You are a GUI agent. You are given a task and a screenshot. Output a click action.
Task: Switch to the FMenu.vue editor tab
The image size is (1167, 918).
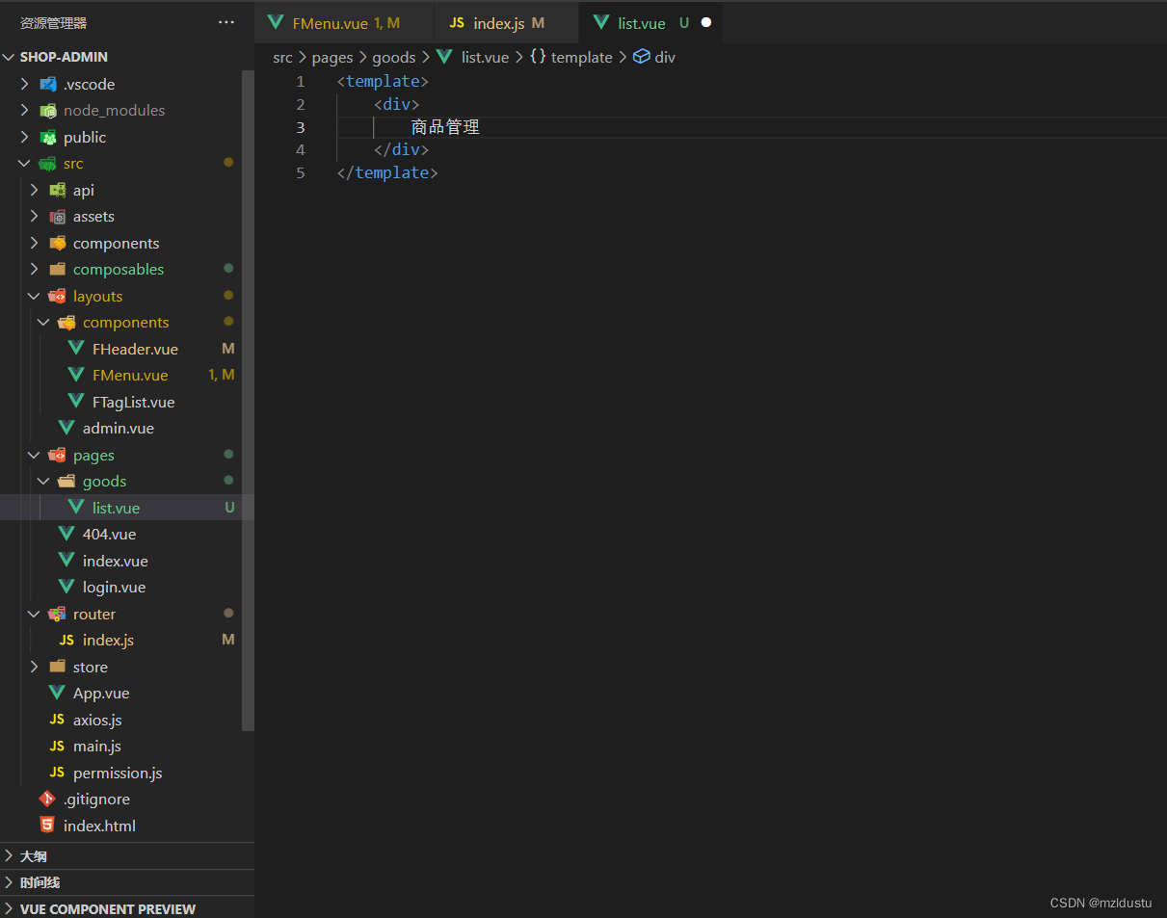(x=344, y=22)
